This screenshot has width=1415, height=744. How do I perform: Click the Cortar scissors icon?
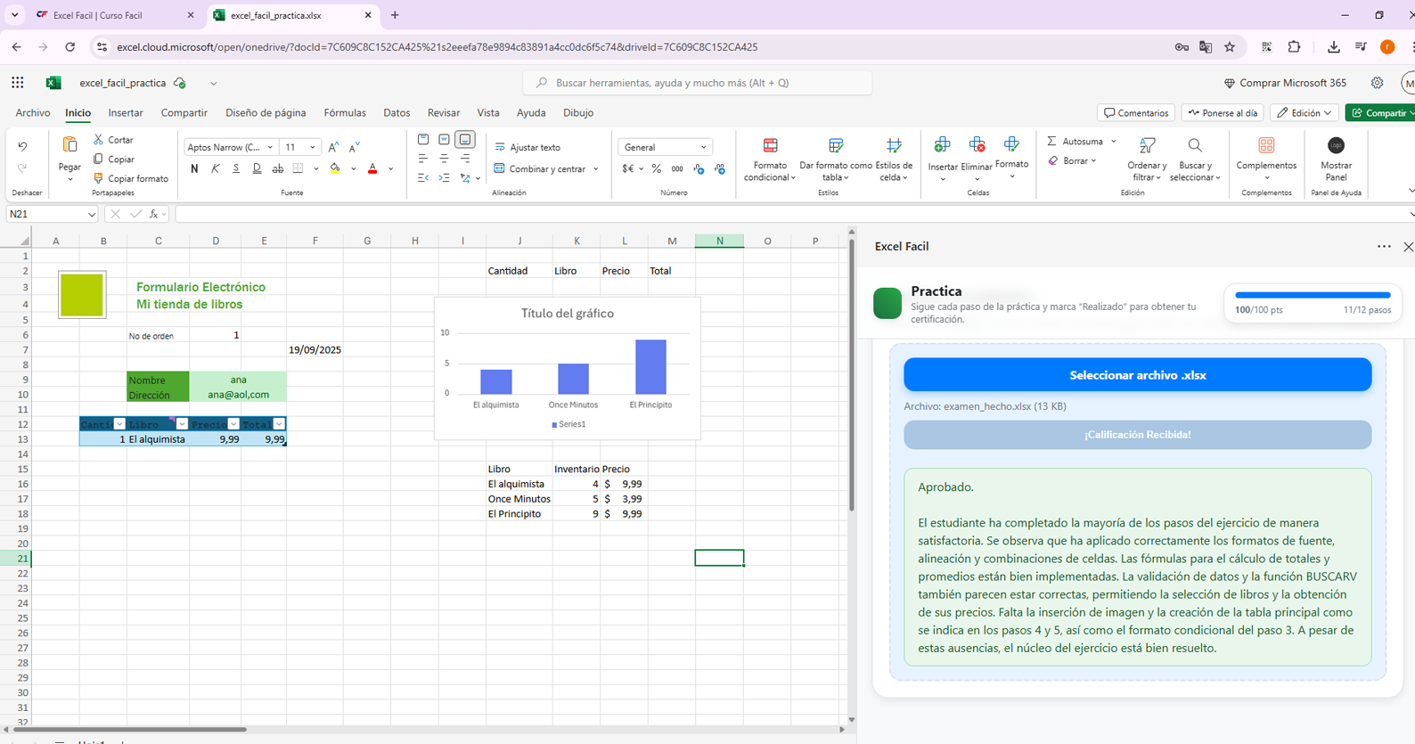pos(99,140)
